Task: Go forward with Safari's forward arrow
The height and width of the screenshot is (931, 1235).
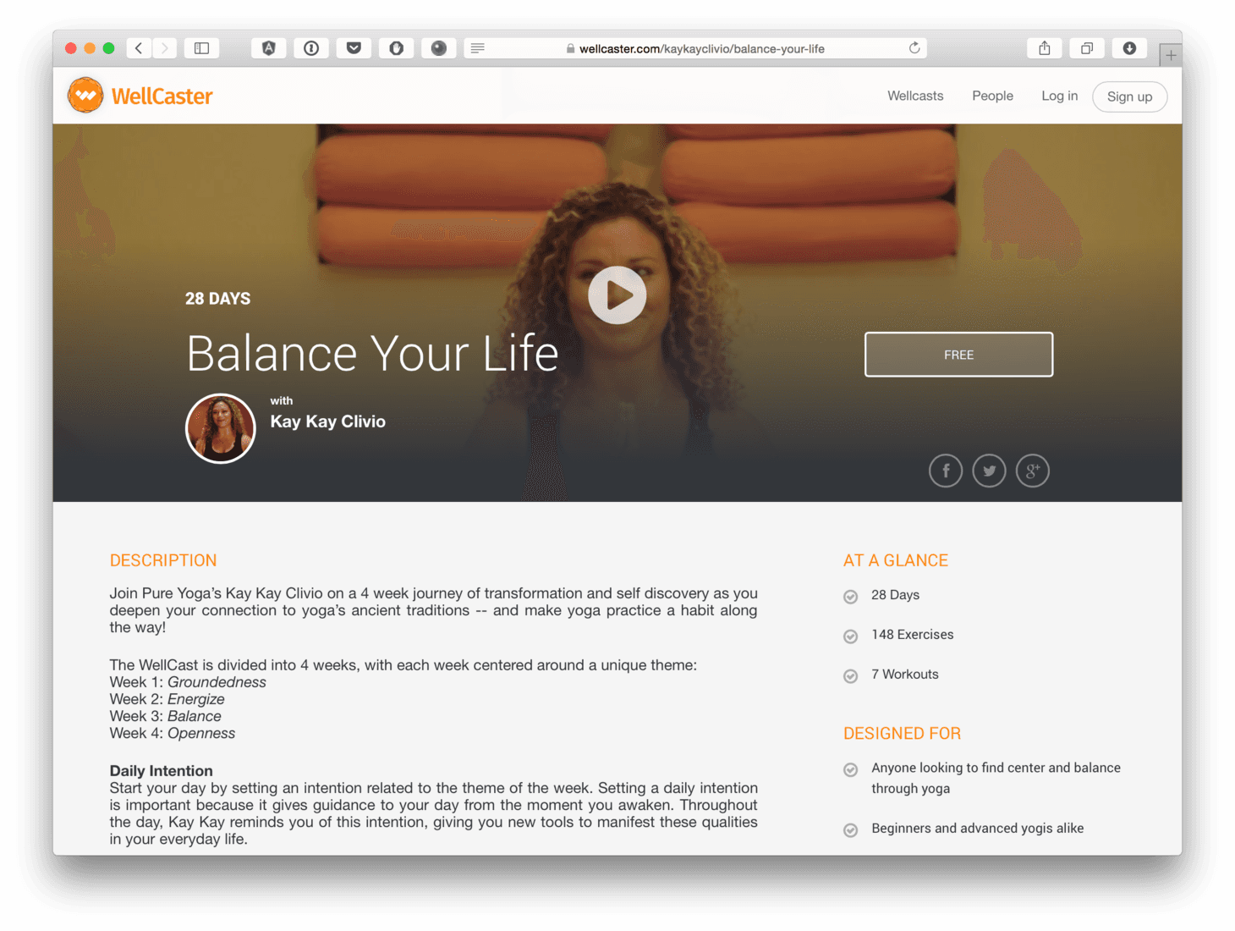Action: (165, 48)
